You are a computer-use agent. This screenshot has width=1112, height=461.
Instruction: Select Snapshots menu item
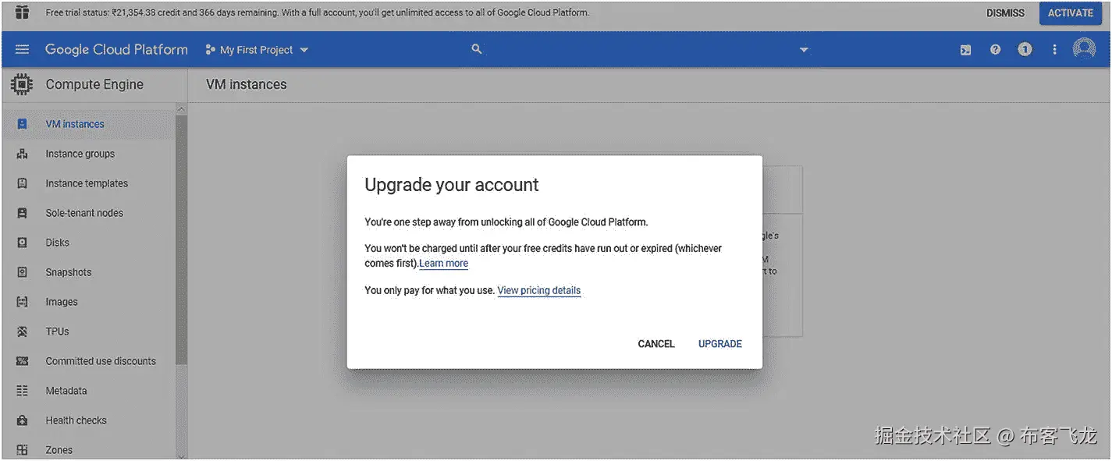pyautogui.click(x=89, y=272)
